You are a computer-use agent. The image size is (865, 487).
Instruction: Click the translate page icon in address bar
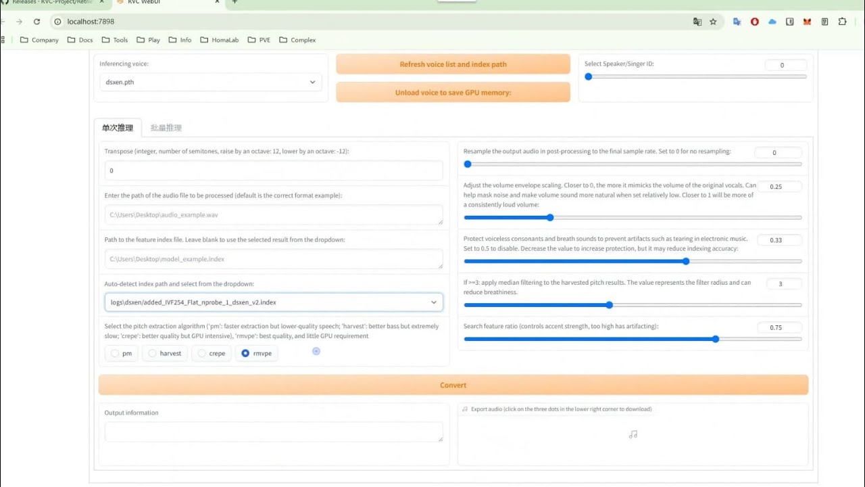(x=697, y=22)
